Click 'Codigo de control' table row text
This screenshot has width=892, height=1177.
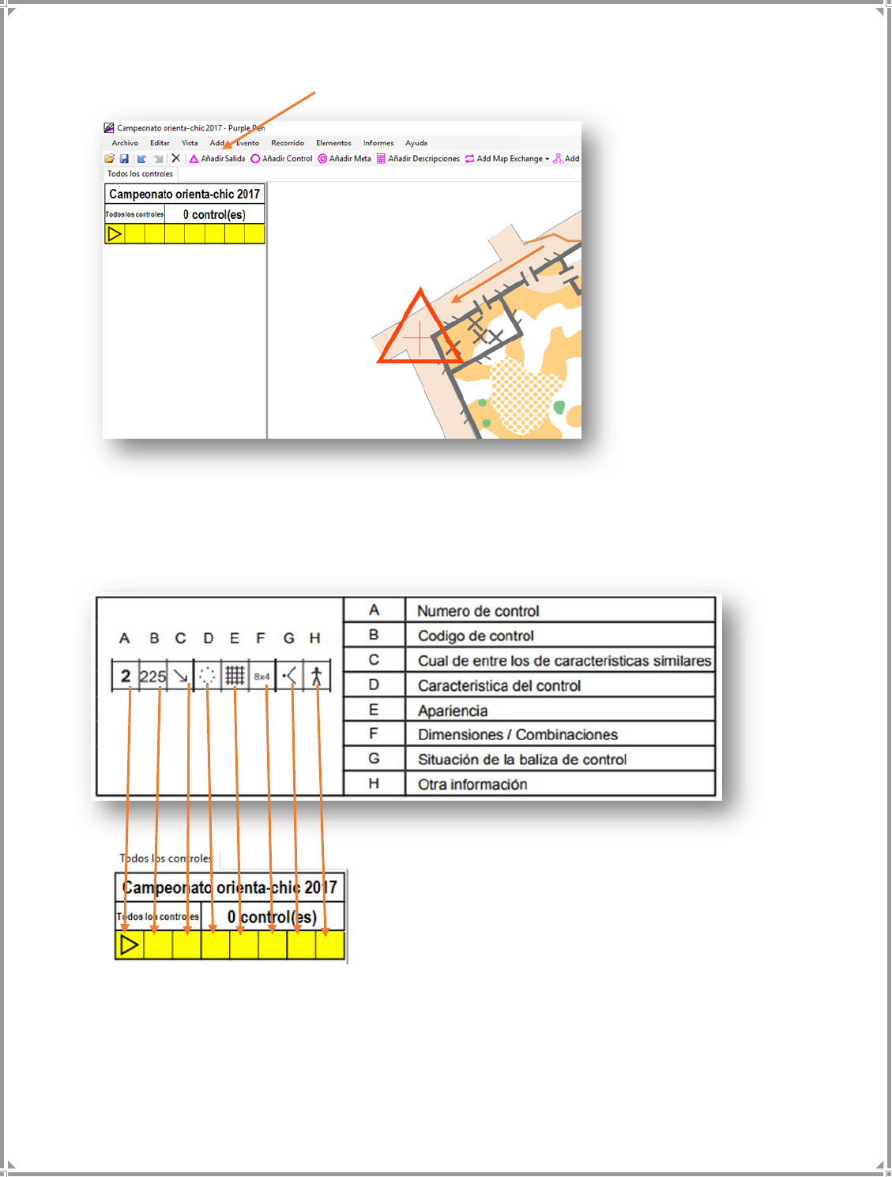coord(476,636)
